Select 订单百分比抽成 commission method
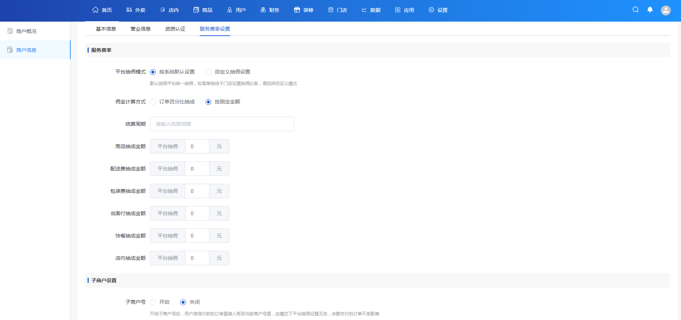The image size is (681, 320). [153, 102]
